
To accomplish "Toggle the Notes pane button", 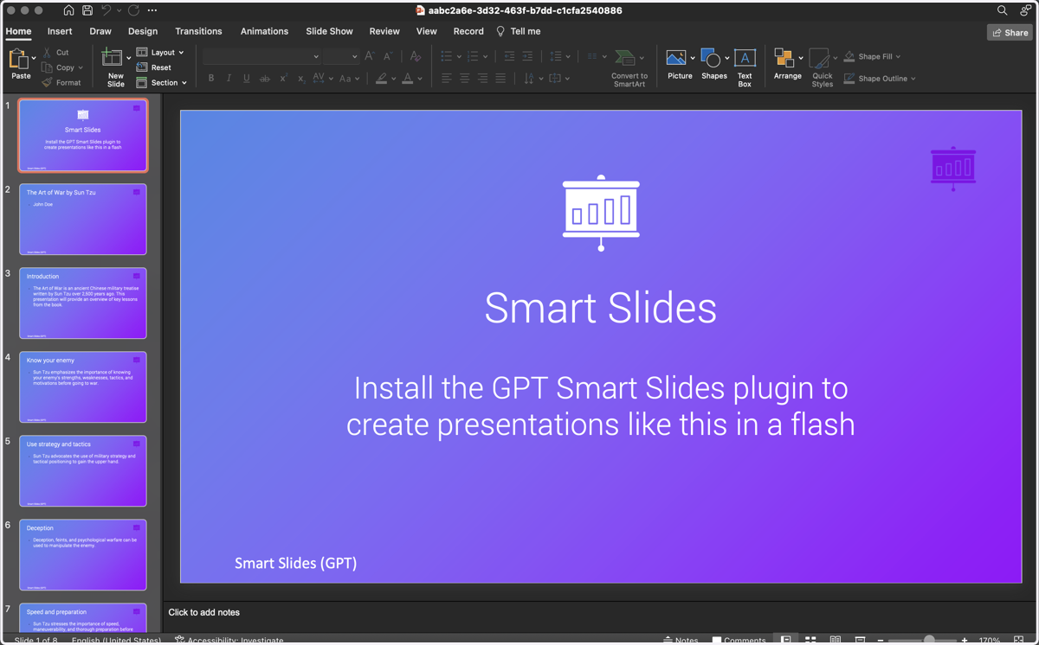I will pyautogui.click(x=681, y=640).
